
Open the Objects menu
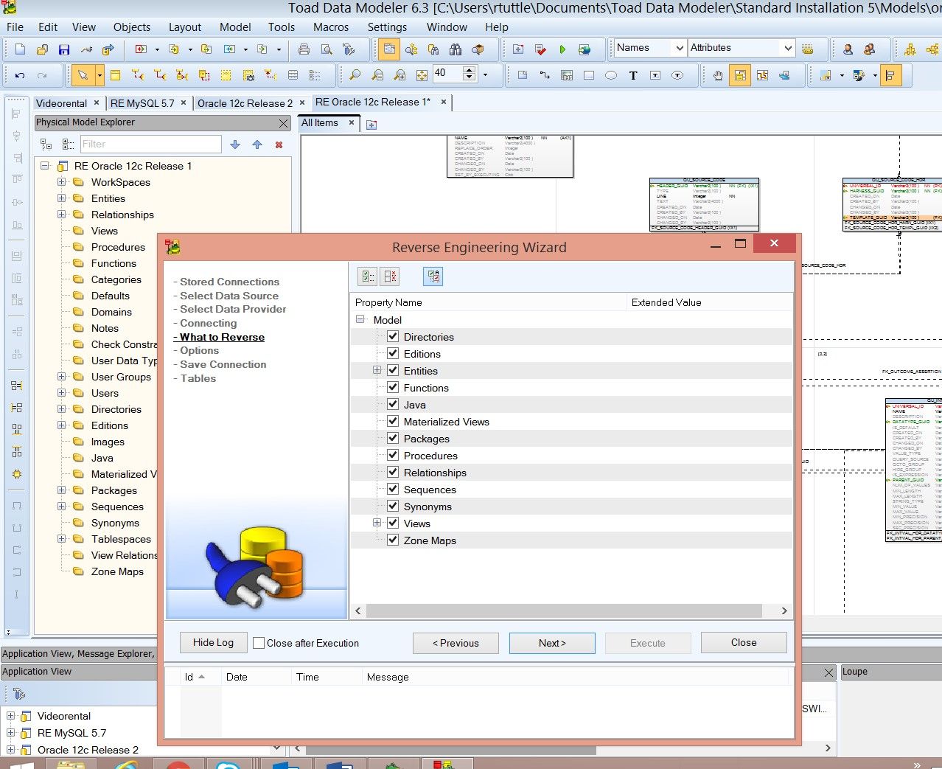(132, 27)
